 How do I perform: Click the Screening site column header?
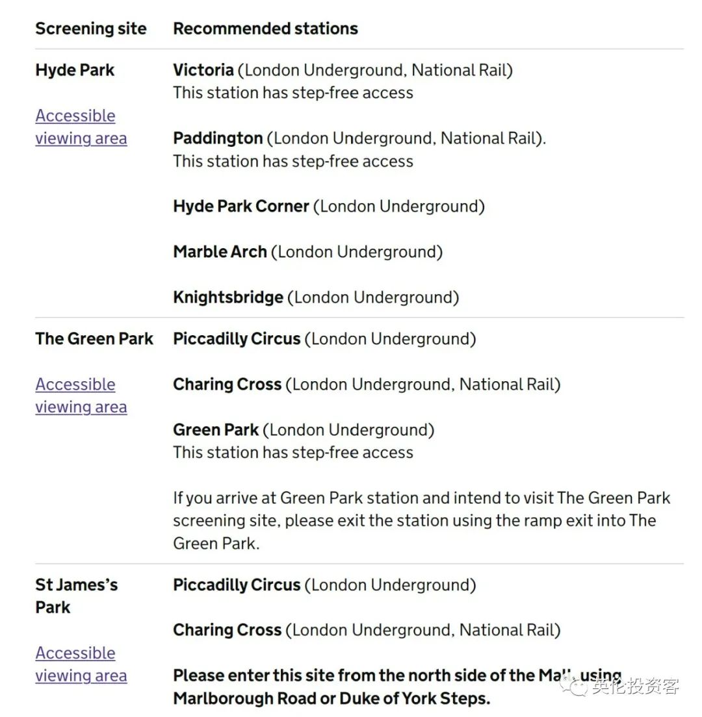(91, 29)
